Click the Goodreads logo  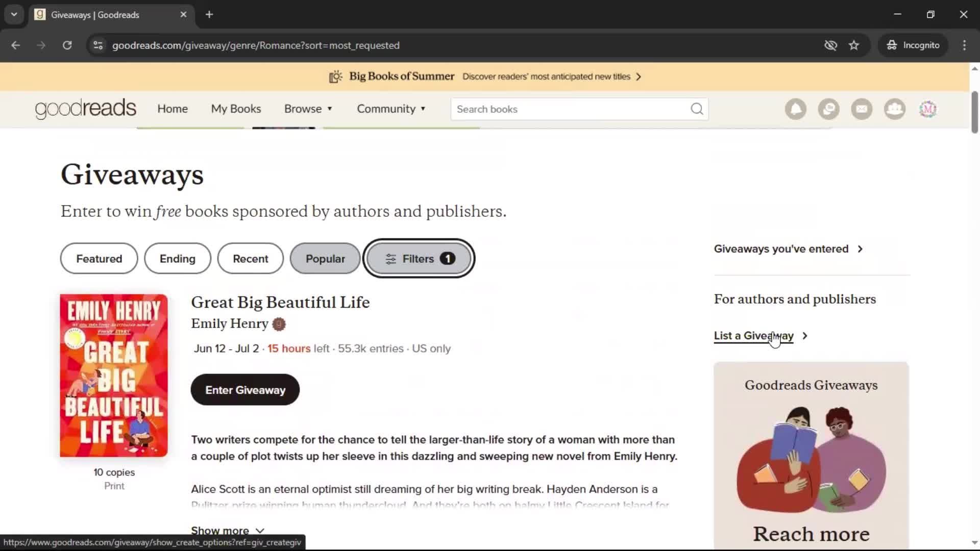(x=86, y=109)
